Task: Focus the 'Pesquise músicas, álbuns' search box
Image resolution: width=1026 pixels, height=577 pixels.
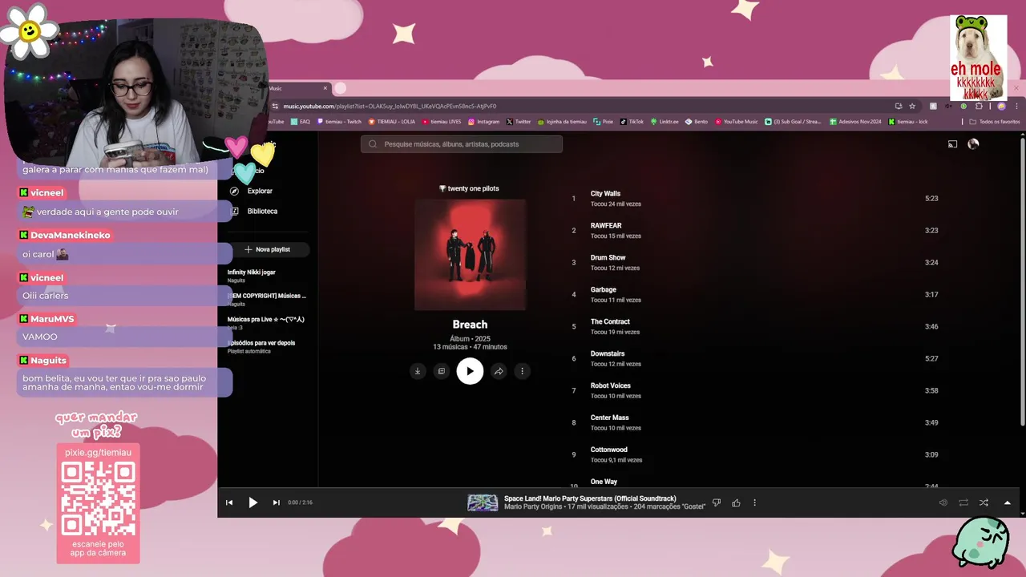Action: (462, 144)
